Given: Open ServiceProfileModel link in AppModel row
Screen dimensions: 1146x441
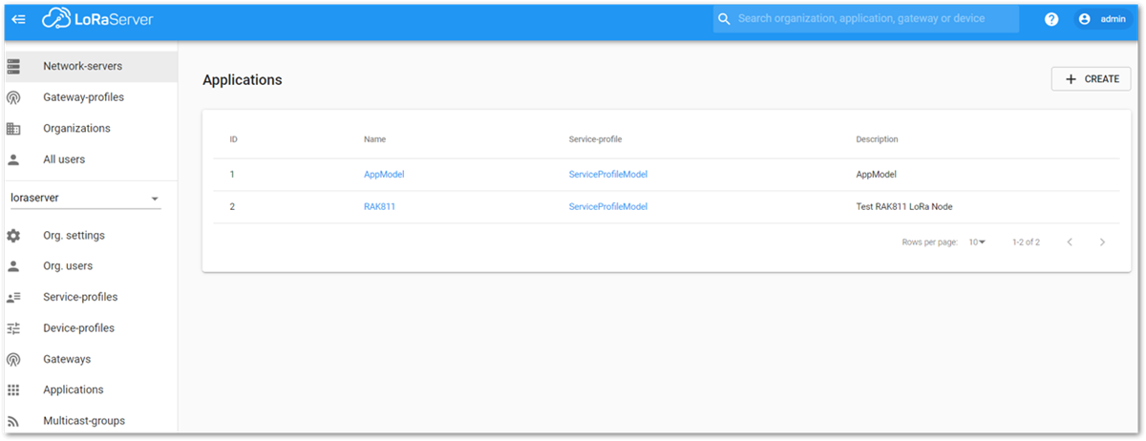Looking at the screenshot, I should (608, 175).
